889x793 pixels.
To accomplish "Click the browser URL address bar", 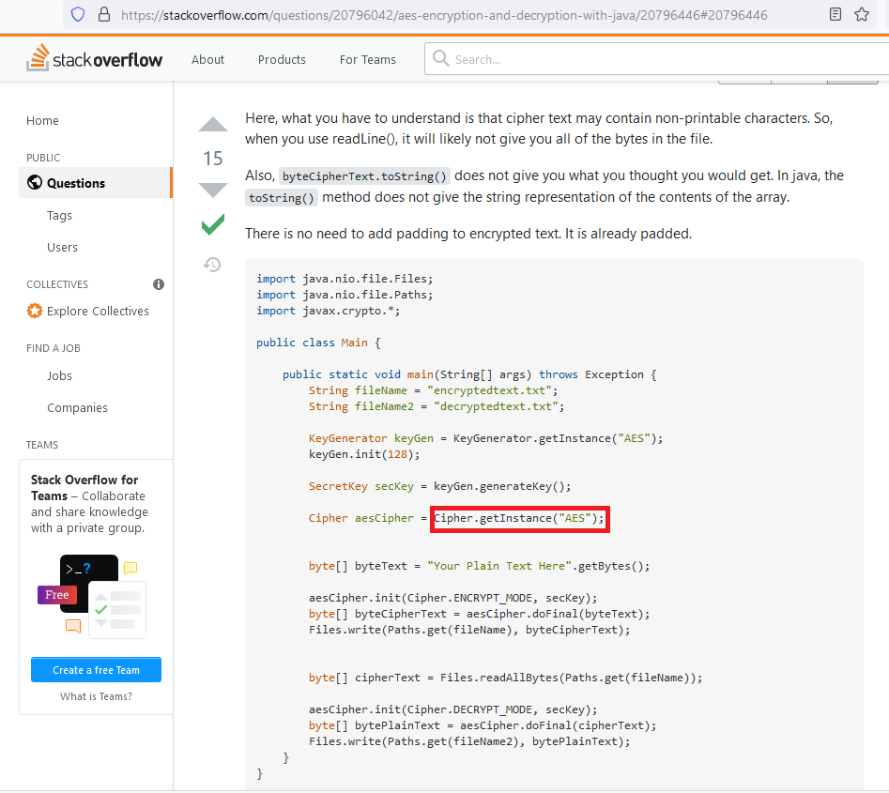I will point(444,15).
